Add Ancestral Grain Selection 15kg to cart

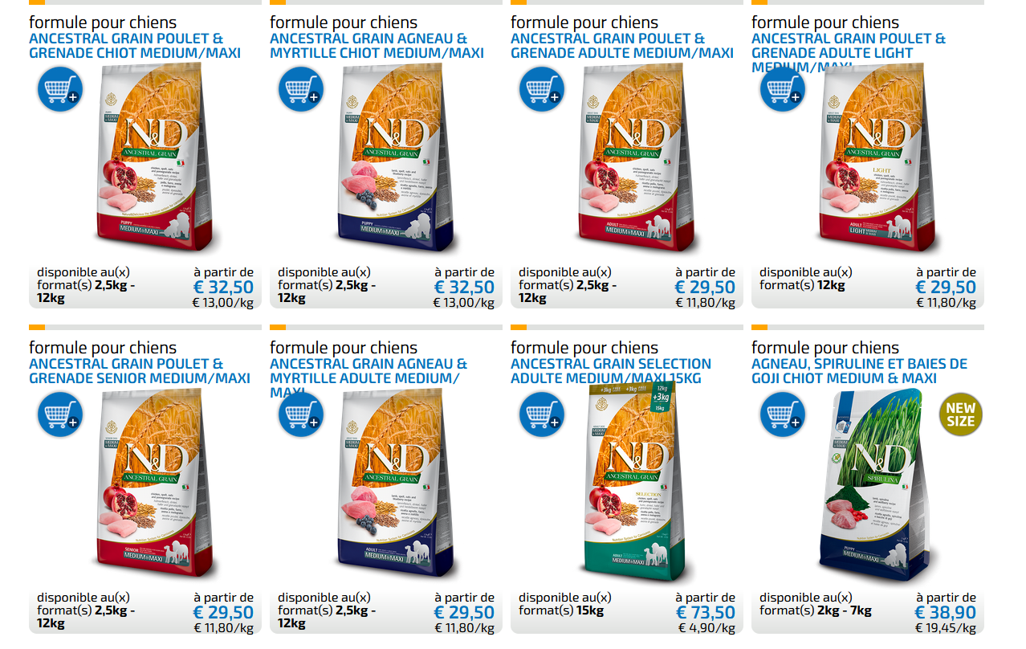pos(542,414)
